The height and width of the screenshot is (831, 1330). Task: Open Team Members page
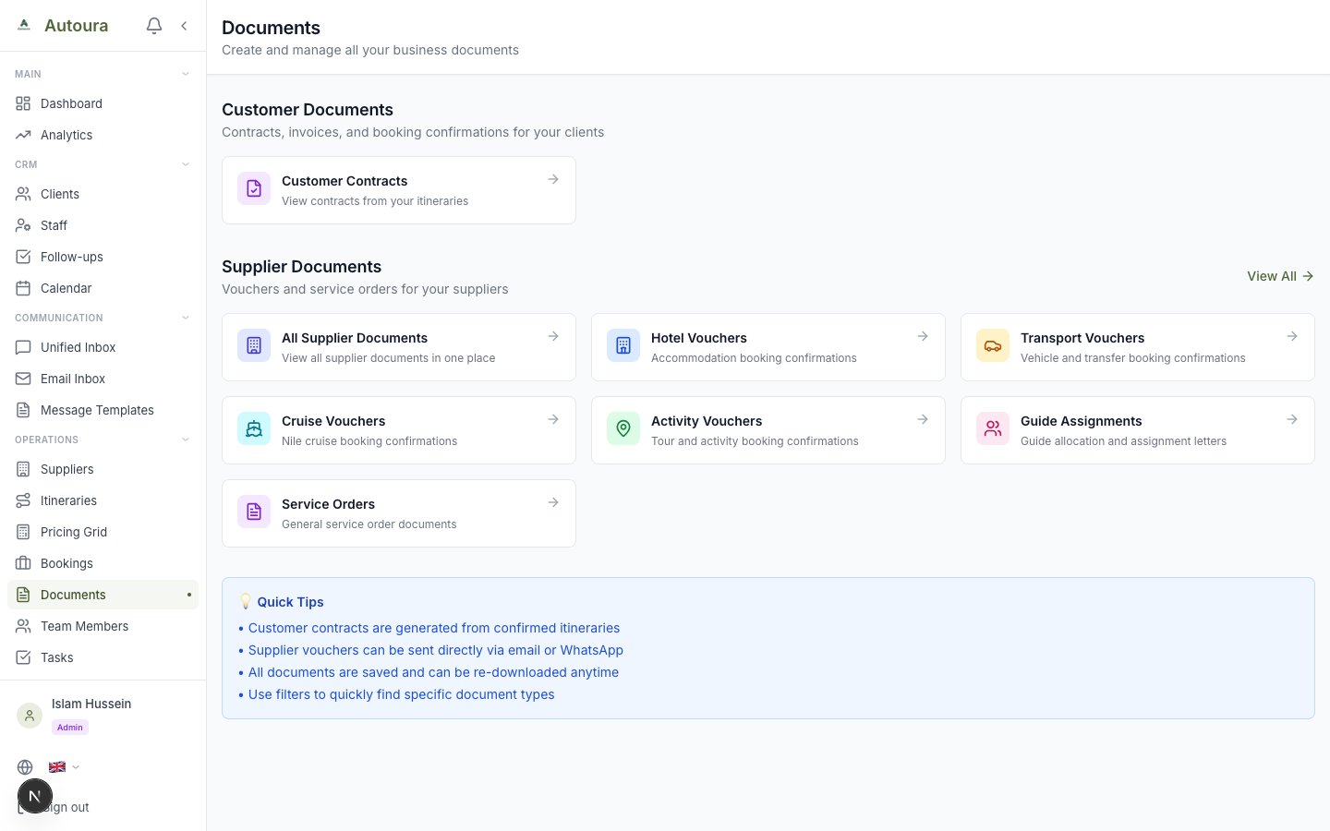point(103,626)
